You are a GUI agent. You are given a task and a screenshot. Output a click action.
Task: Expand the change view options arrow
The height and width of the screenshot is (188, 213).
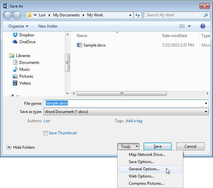point(189,26)
